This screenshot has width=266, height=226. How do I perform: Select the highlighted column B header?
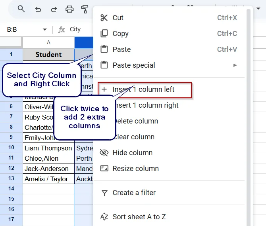pyautogui.click(x=84, y=42)
